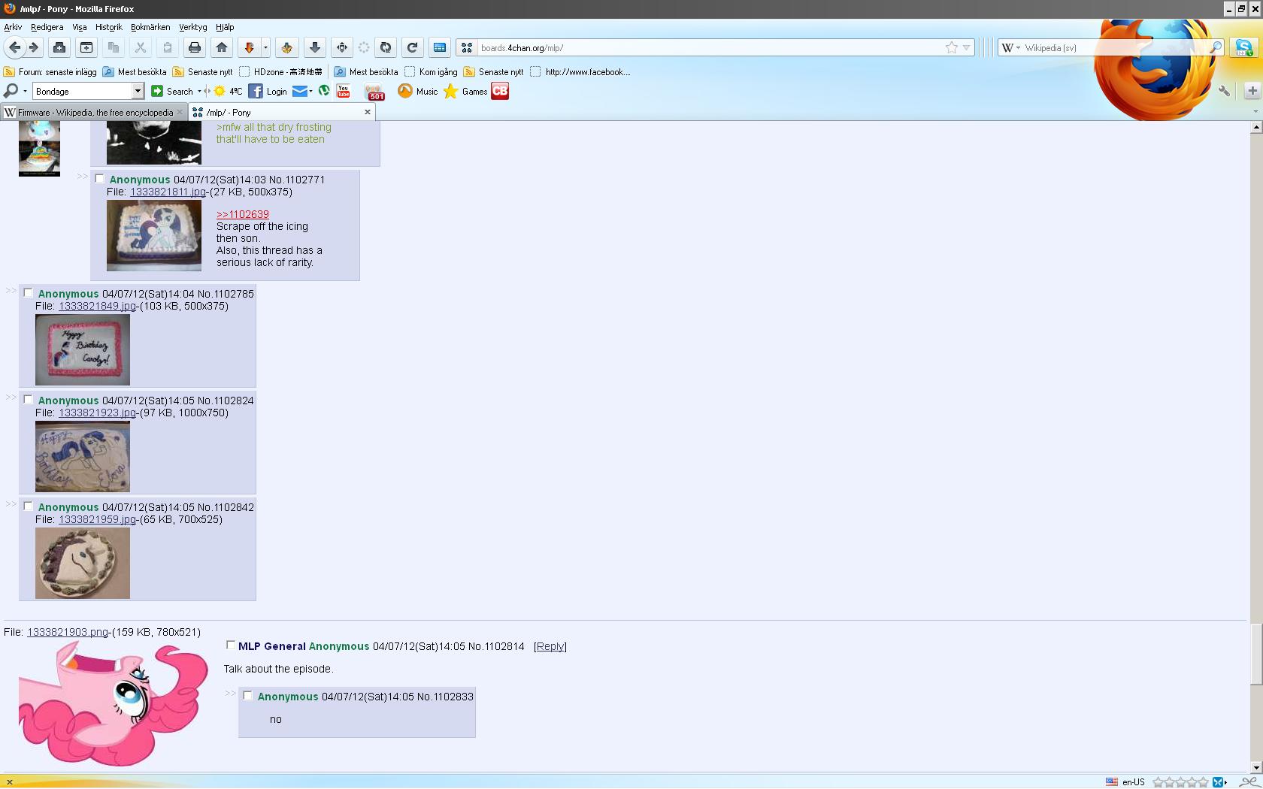Viewport: 1263px width, 789px height.
Task: Open the Bondage search box dropdown arrow
Action: click(138, 91)
